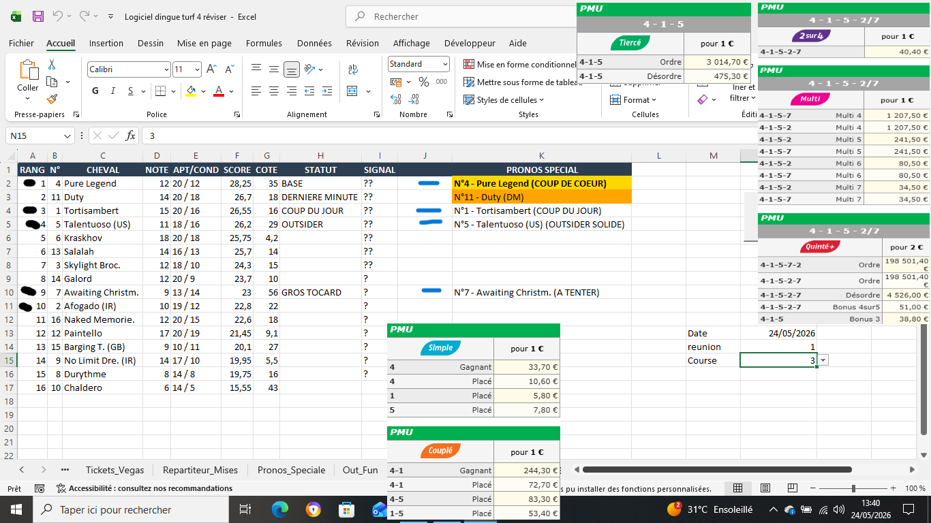The width and height of the screenshot is (931, 523).
Task: Increase the cell indent
Action: (328, 91)
